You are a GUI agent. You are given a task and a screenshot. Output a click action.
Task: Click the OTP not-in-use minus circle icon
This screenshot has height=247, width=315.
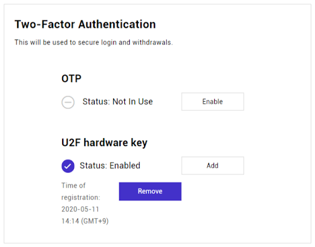(68, 102)
